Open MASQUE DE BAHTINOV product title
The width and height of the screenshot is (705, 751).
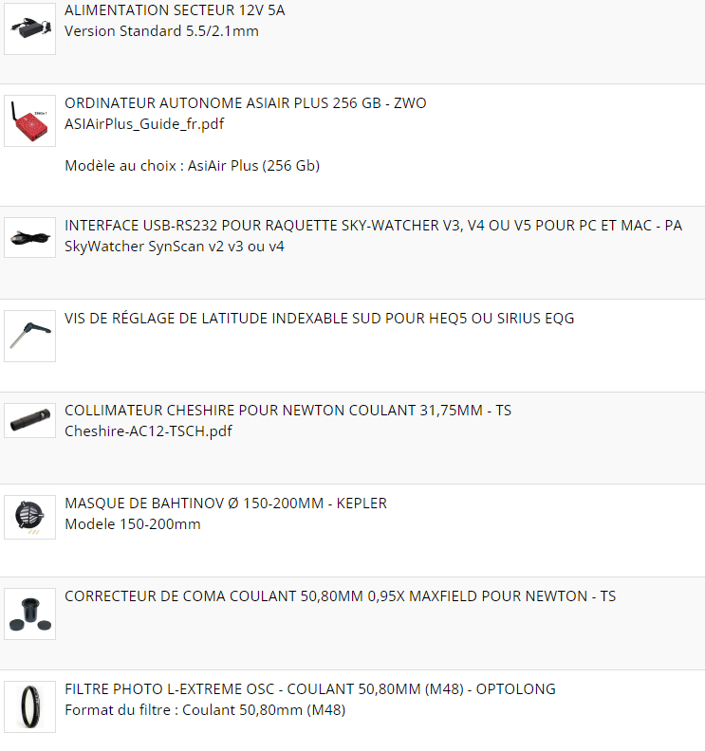(x=226, y=504)
